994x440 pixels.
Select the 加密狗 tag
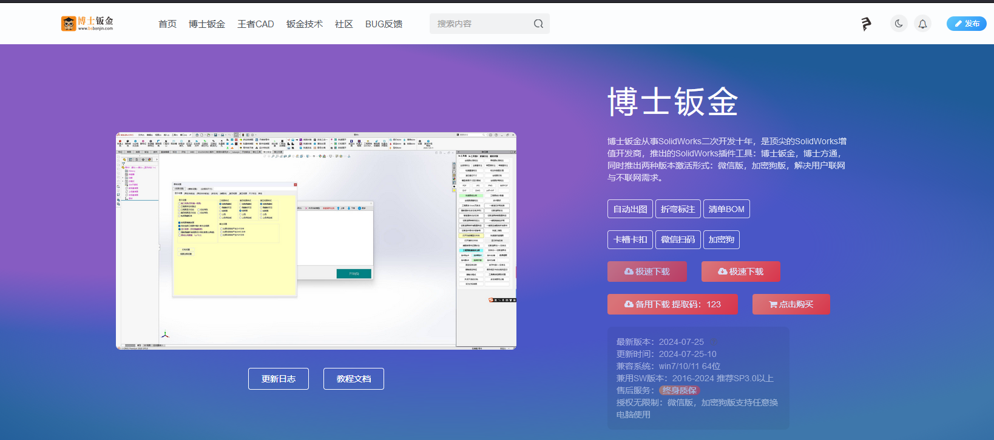[x=722, y=239]
